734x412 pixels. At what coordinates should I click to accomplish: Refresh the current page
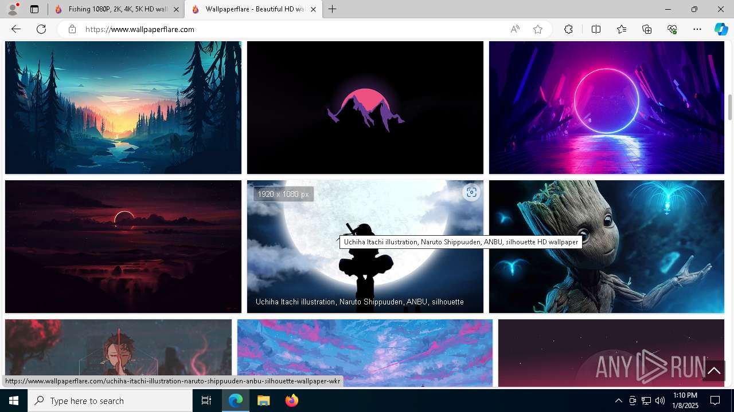(41, 29)
